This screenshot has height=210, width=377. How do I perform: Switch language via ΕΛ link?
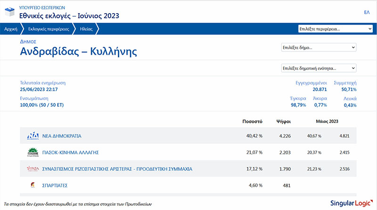coord(367,12)
